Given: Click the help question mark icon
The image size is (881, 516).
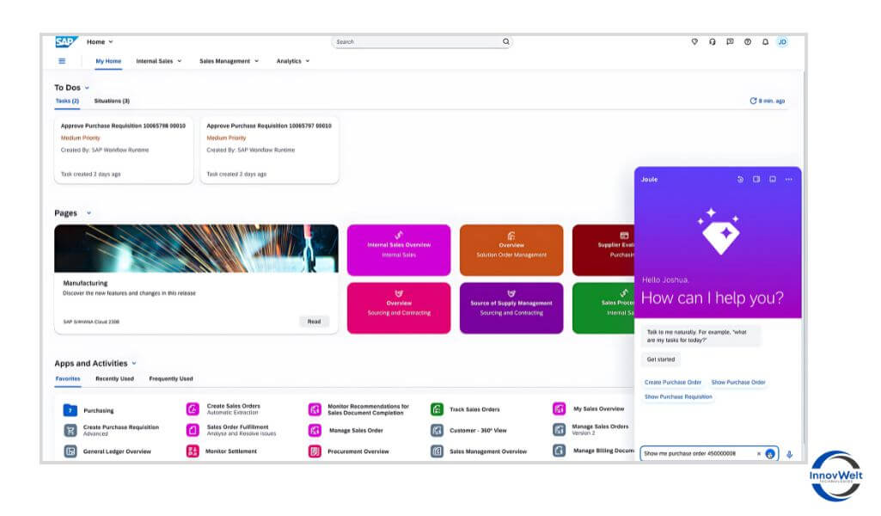Looking at the screenshot, I should click(748, 41).
